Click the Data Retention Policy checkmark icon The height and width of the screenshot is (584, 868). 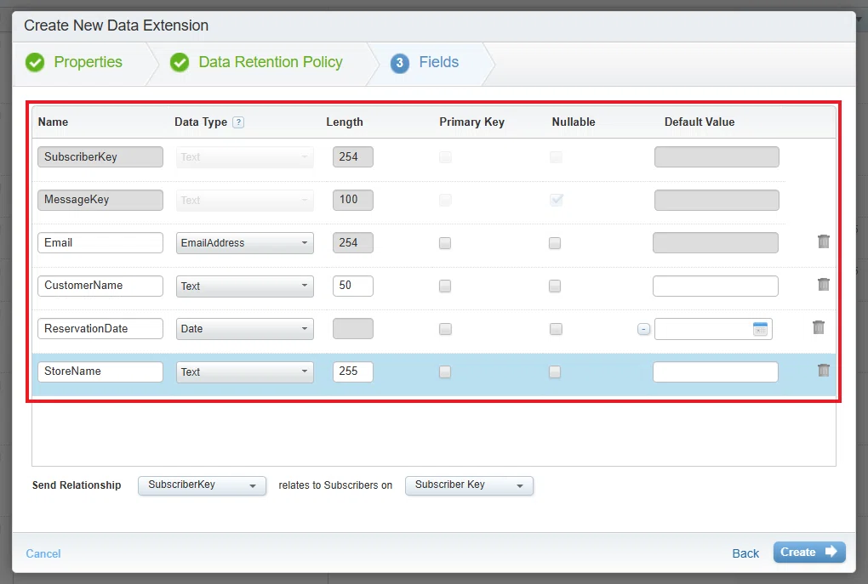180,63
